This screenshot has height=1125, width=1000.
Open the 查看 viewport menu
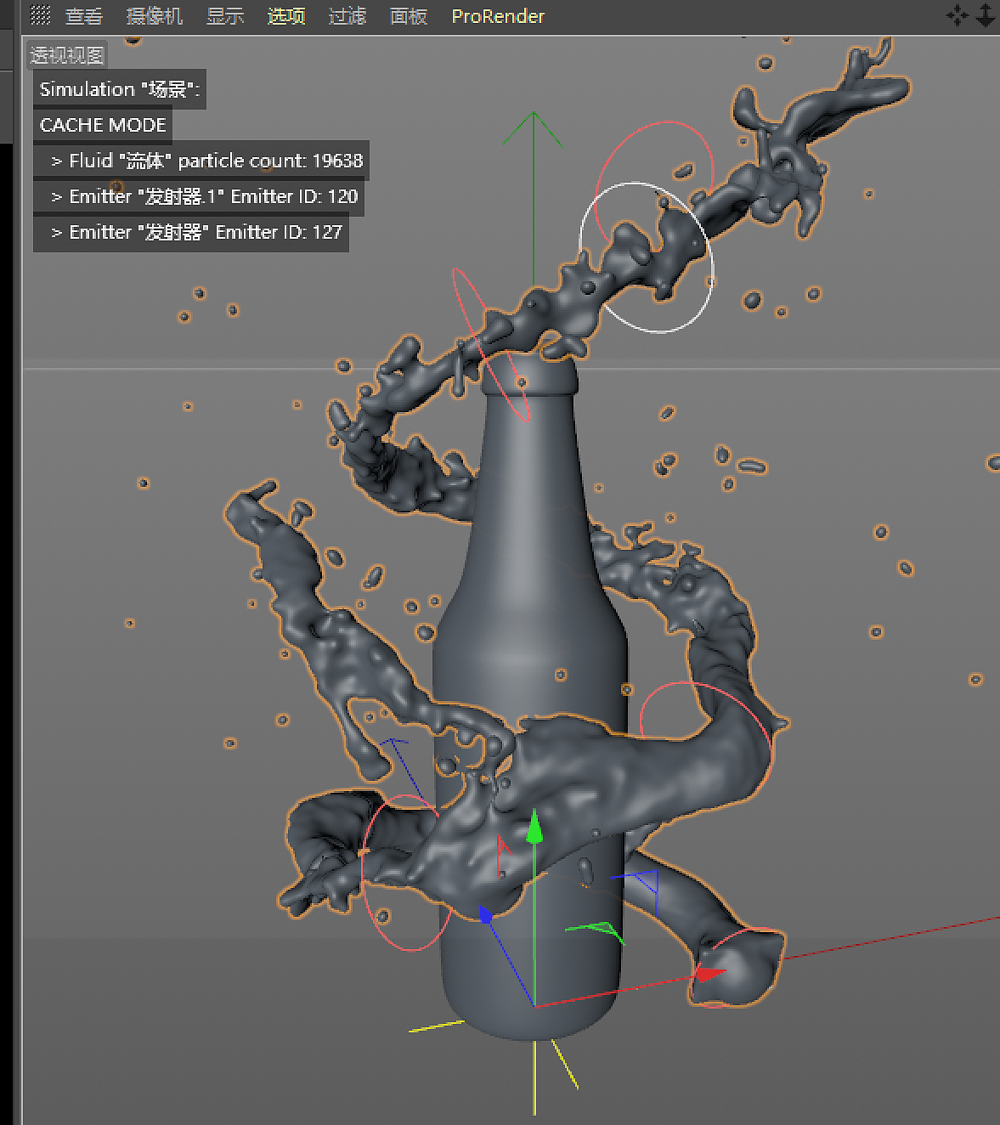pos(84,16)
